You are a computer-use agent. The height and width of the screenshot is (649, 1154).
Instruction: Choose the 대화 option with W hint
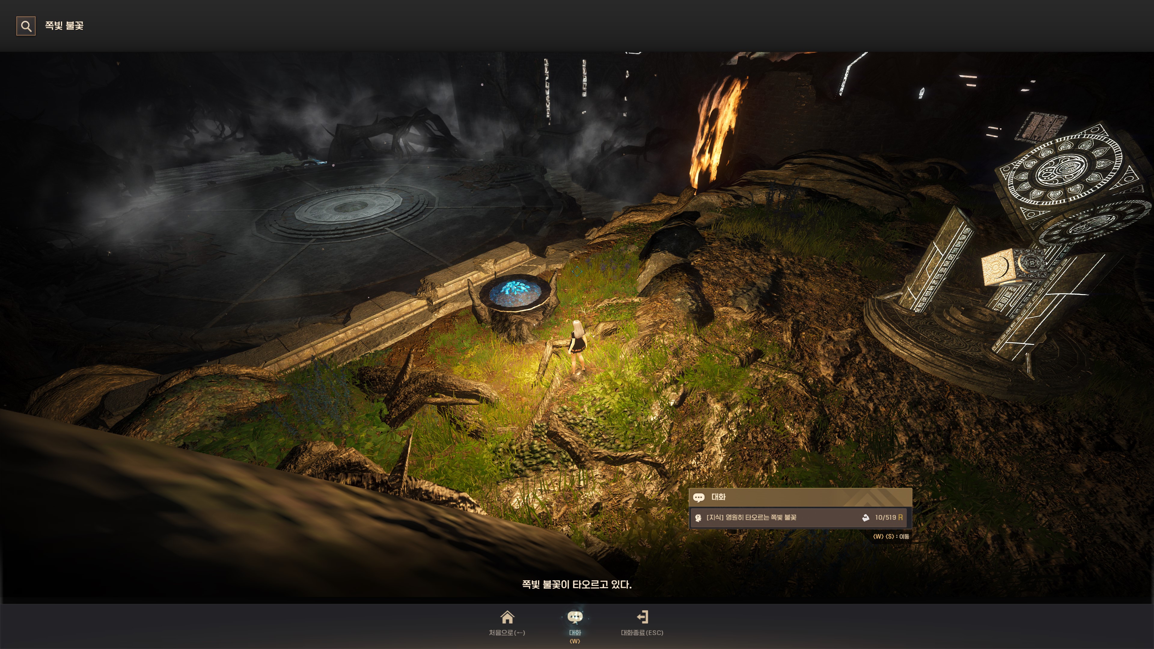click(x=575, y=633)
